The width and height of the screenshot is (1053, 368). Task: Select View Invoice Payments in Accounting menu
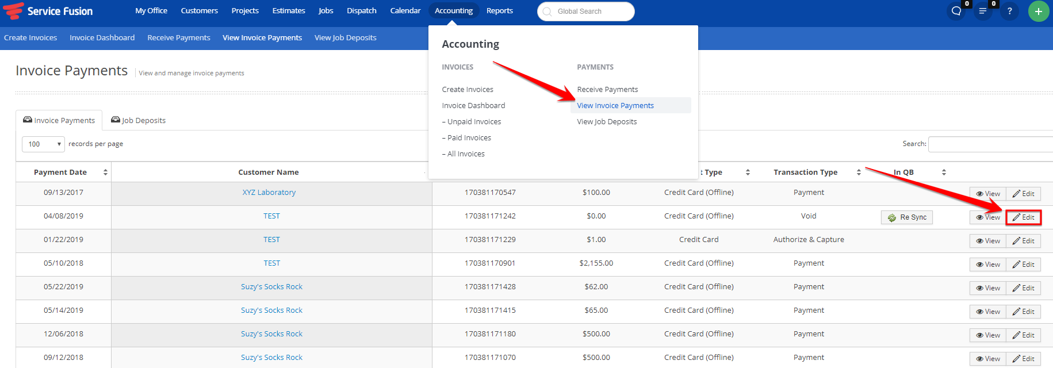(615, 105)
